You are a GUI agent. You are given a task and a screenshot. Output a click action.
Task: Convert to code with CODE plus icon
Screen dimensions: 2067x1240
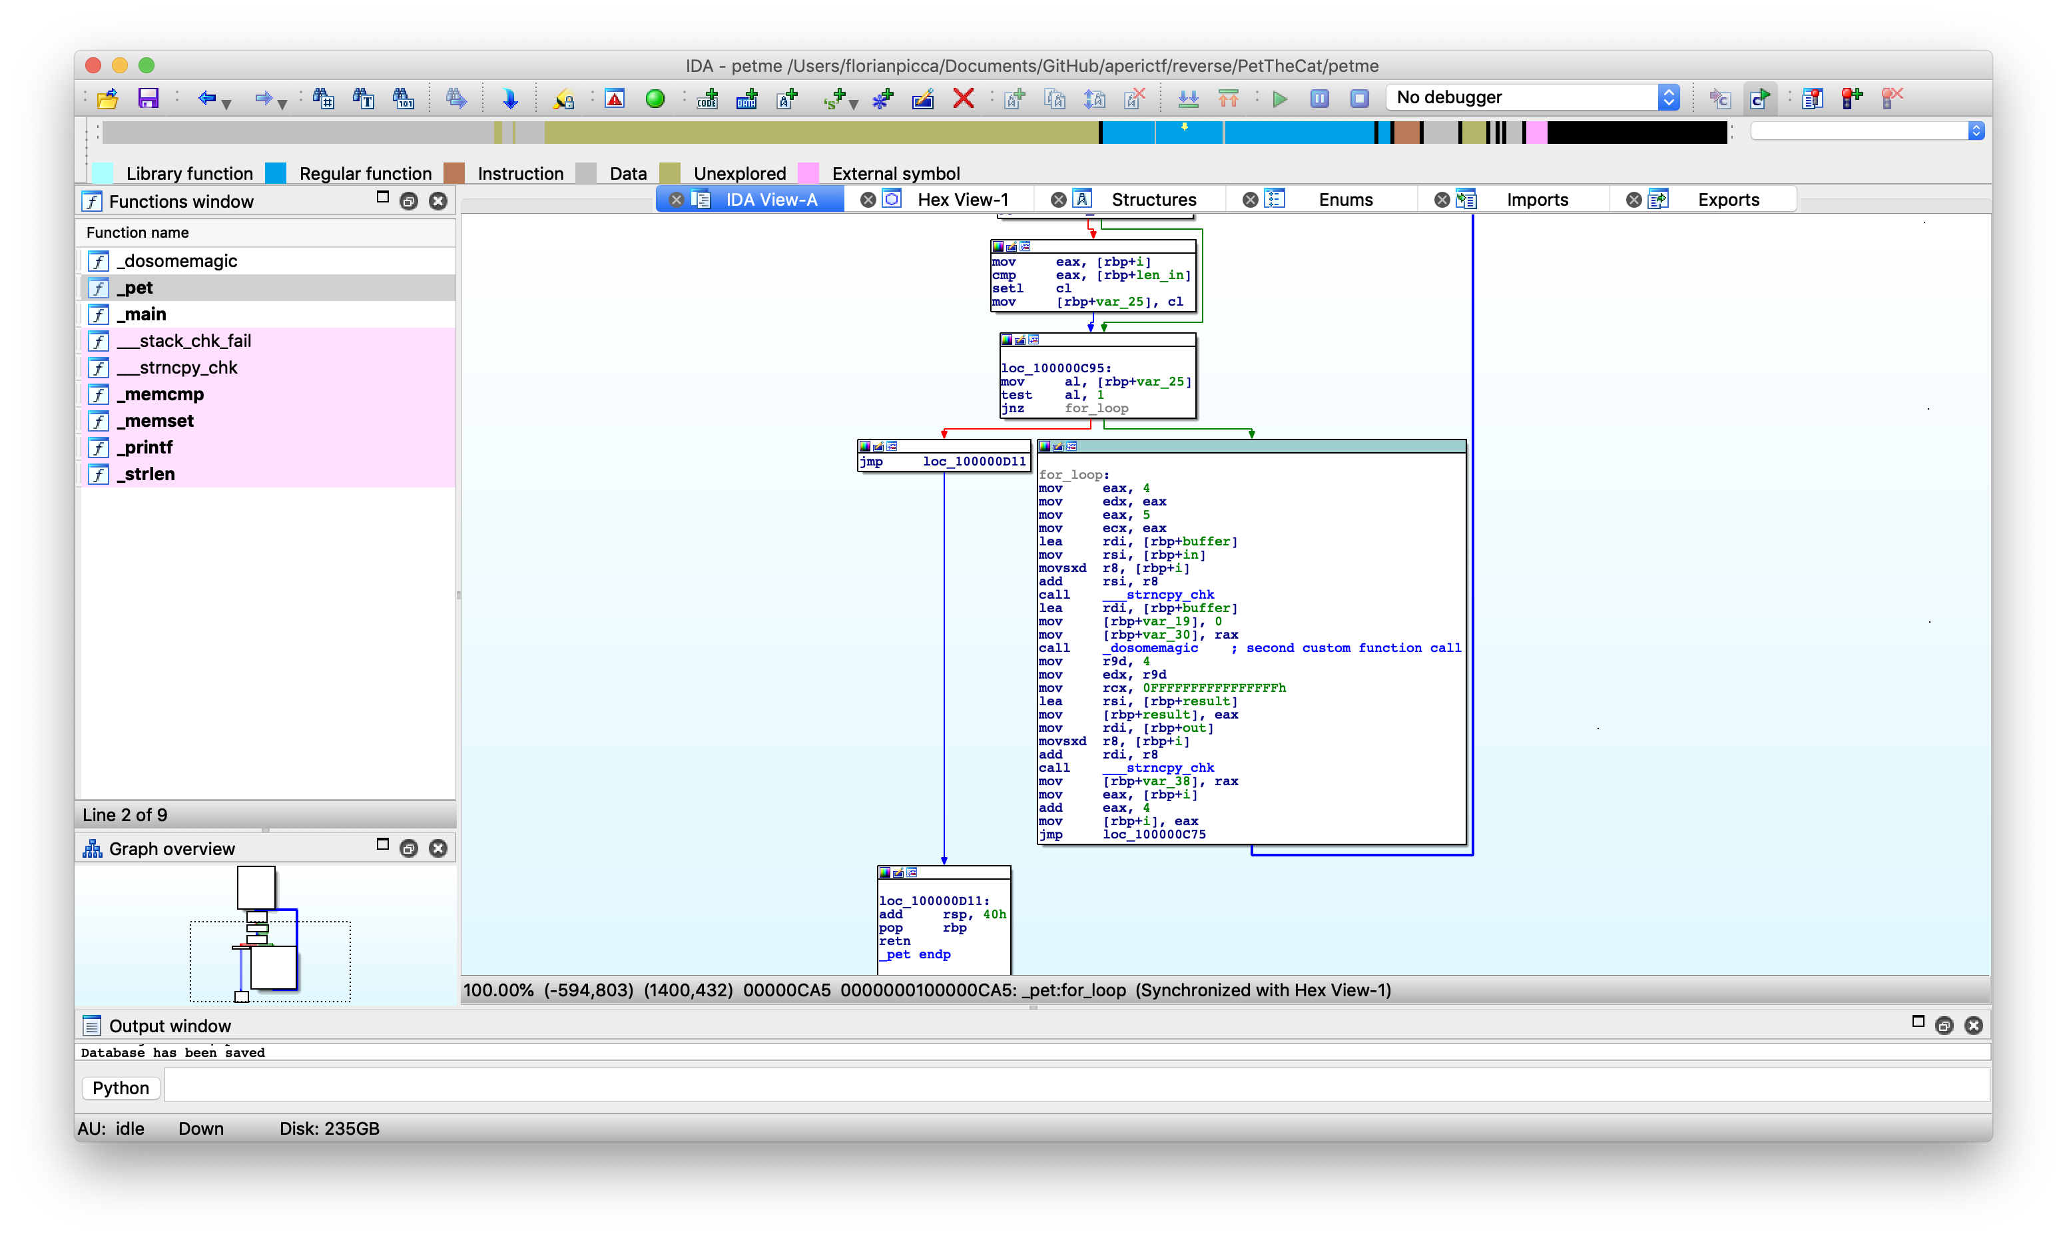(x=707, y=99)
